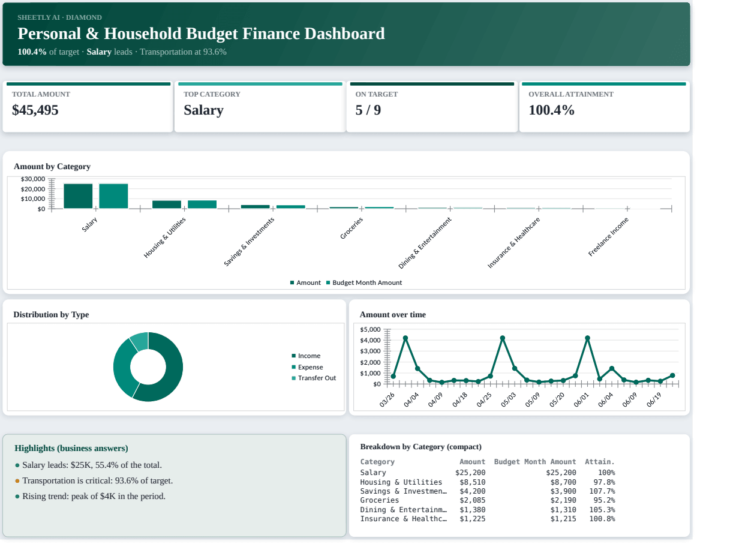Screen dimensions: 736x553
Task: Click the Attain. column header
Action: (600, 462)
